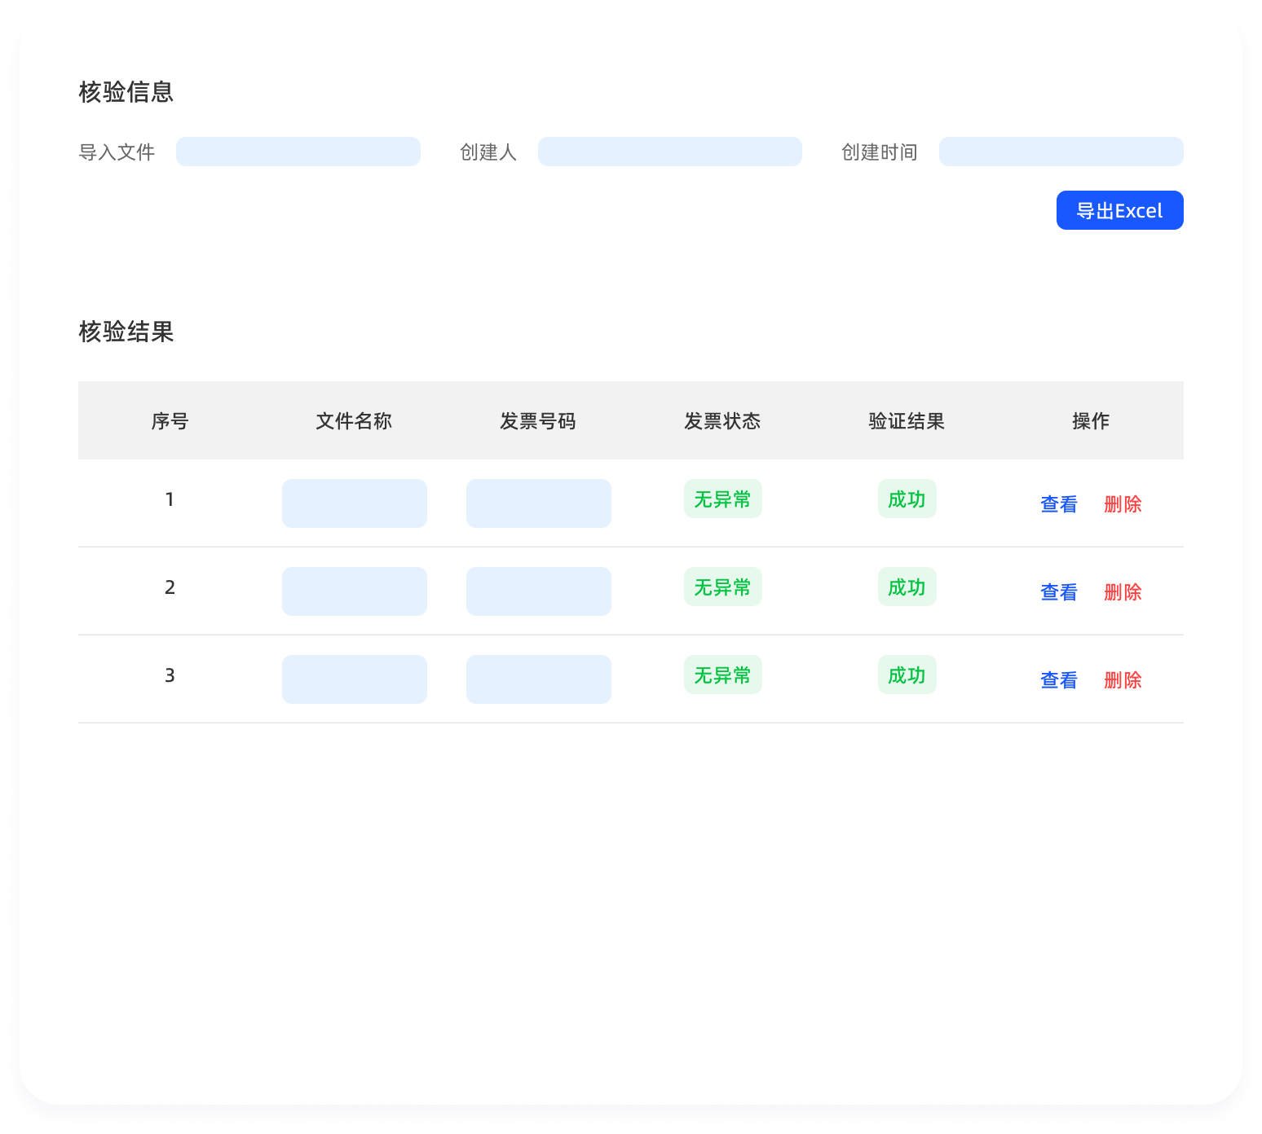Click the 文件名称 cell in row 3

pos(354,679)
